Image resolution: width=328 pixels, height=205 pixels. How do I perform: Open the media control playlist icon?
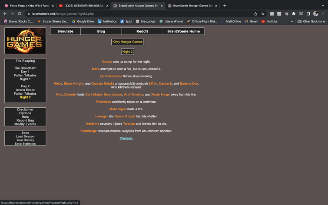tap(301, 13)
